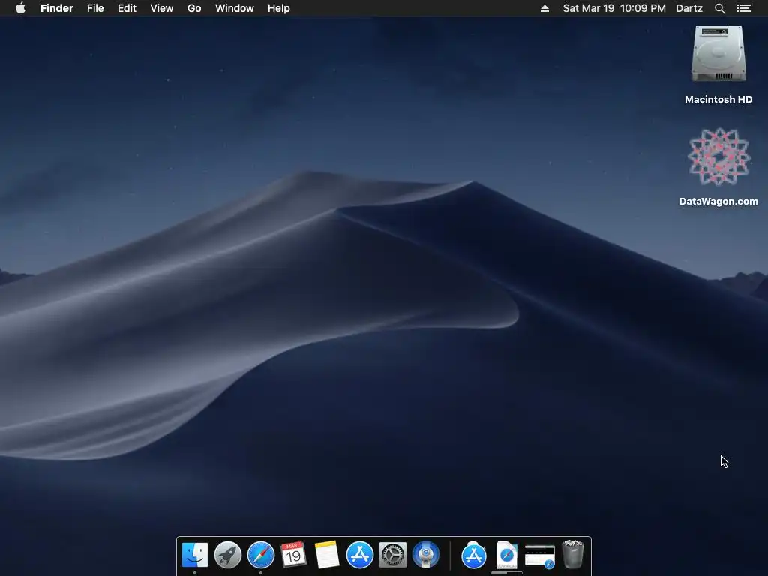The image size is (768, 576).
Task: Open the Finder application menu
Action: [57, 8]
